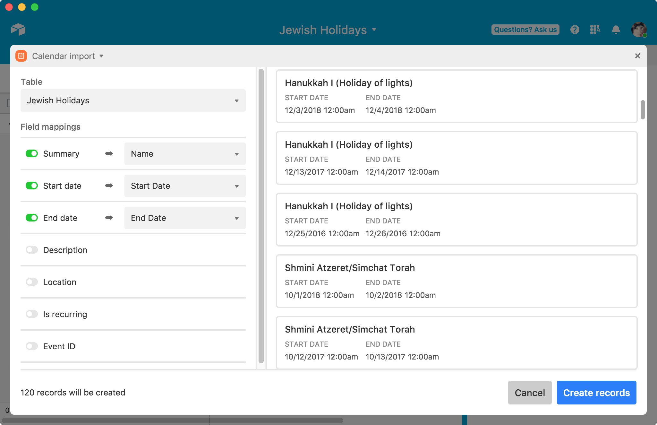Click the Description field label
This screenshot has width=657, height=425.
pos(65,250)
